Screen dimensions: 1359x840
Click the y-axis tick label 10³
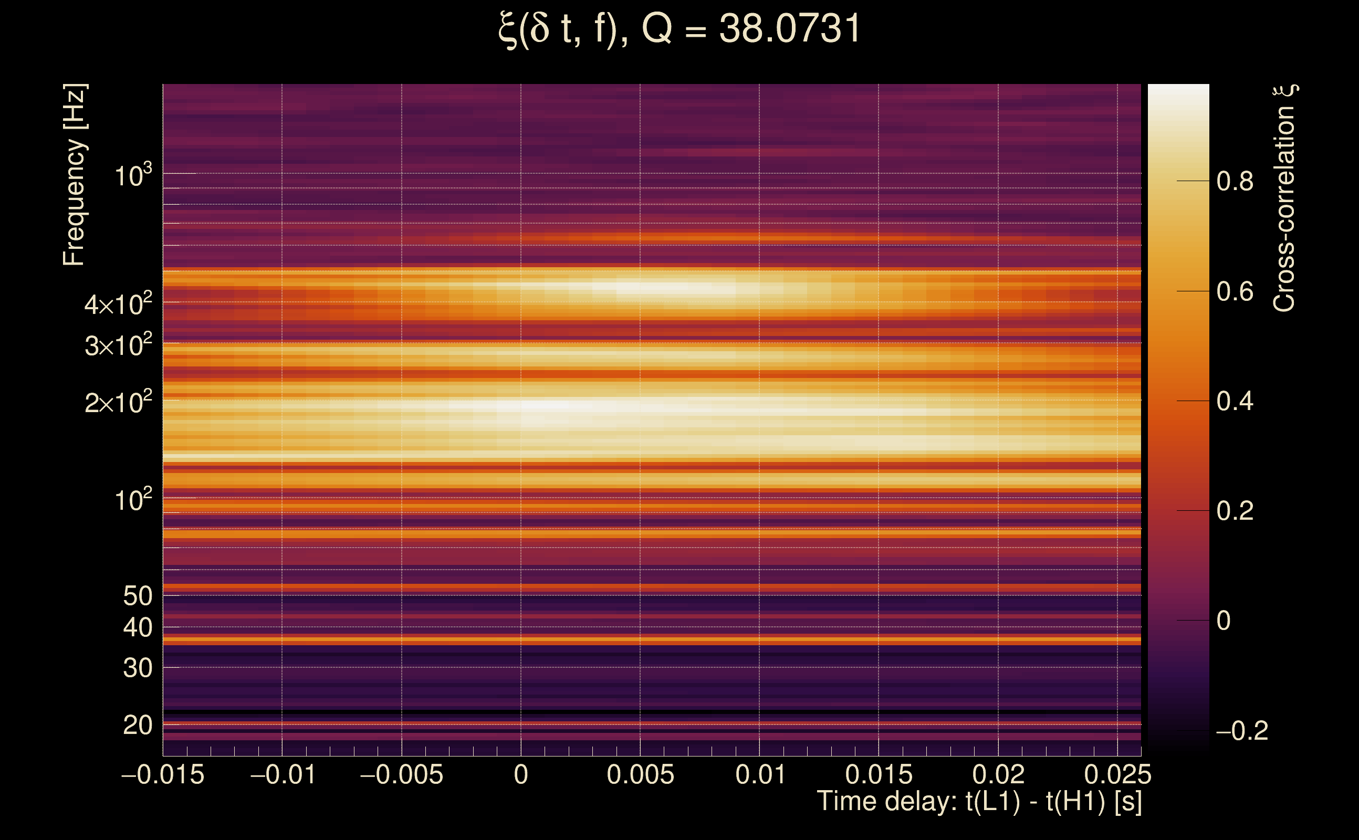(x=133, y=176)
